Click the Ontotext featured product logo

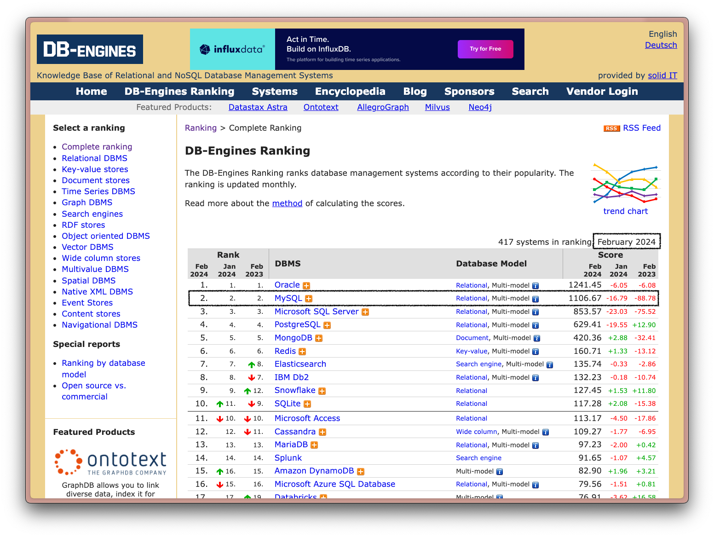pos(110,462)
